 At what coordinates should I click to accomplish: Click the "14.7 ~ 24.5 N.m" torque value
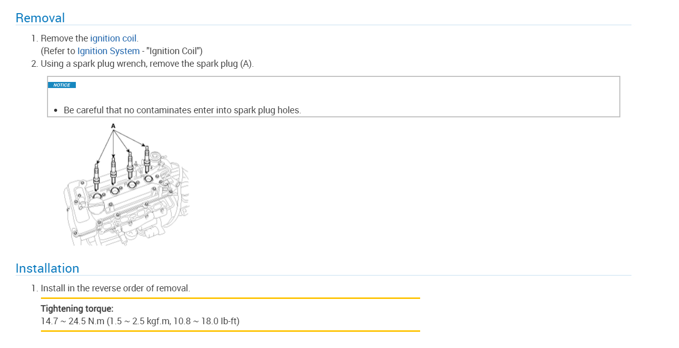coord(72,321)
